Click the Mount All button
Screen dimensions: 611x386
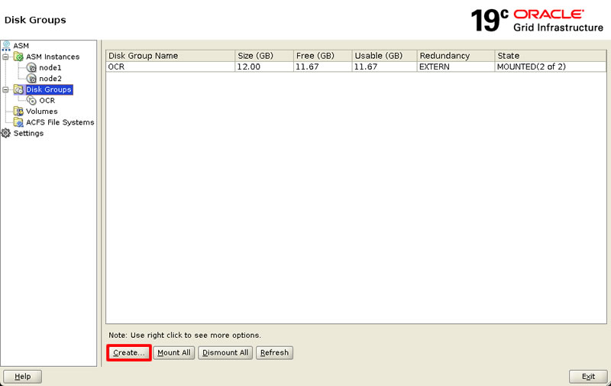pyautogui.click(x=174, y=353)
